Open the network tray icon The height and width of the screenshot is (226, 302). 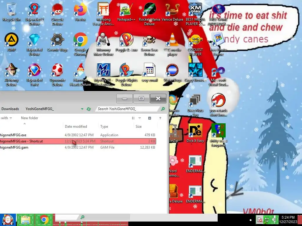coord(267,220)
